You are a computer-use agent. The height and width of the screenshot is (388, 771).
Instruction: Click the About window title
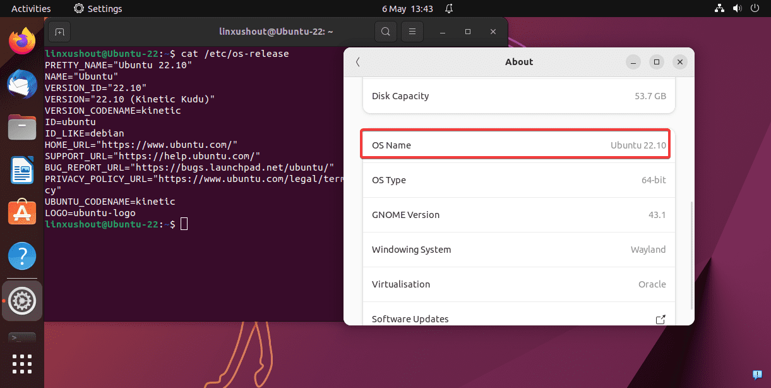(519, 62)
